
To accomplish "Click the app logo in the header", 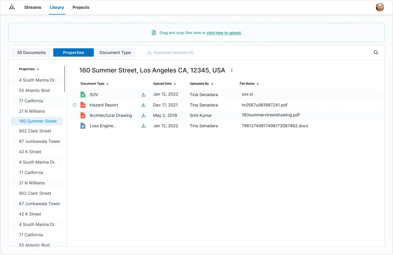I will click(12, 7).
